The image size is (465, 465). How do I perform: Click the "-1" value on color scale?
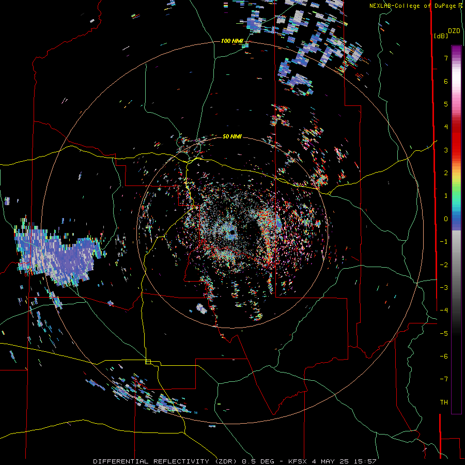point(444,242)
